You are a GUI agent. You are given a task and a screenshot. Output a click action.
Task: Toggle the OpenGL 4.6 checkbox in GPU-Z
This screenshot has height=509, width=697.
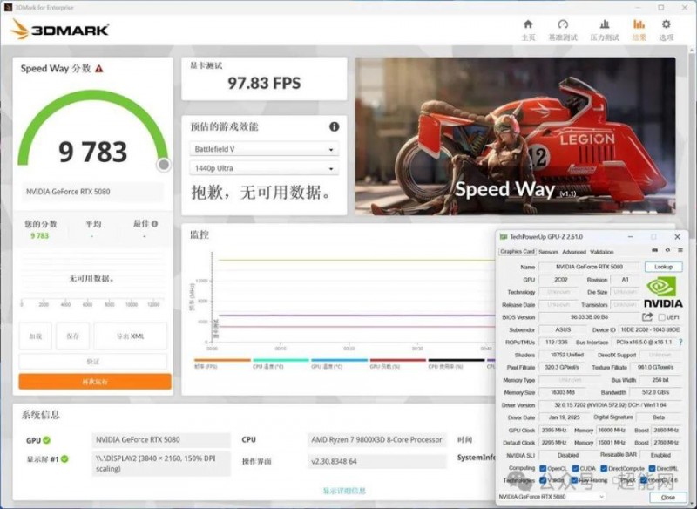[x=643, y=480]
